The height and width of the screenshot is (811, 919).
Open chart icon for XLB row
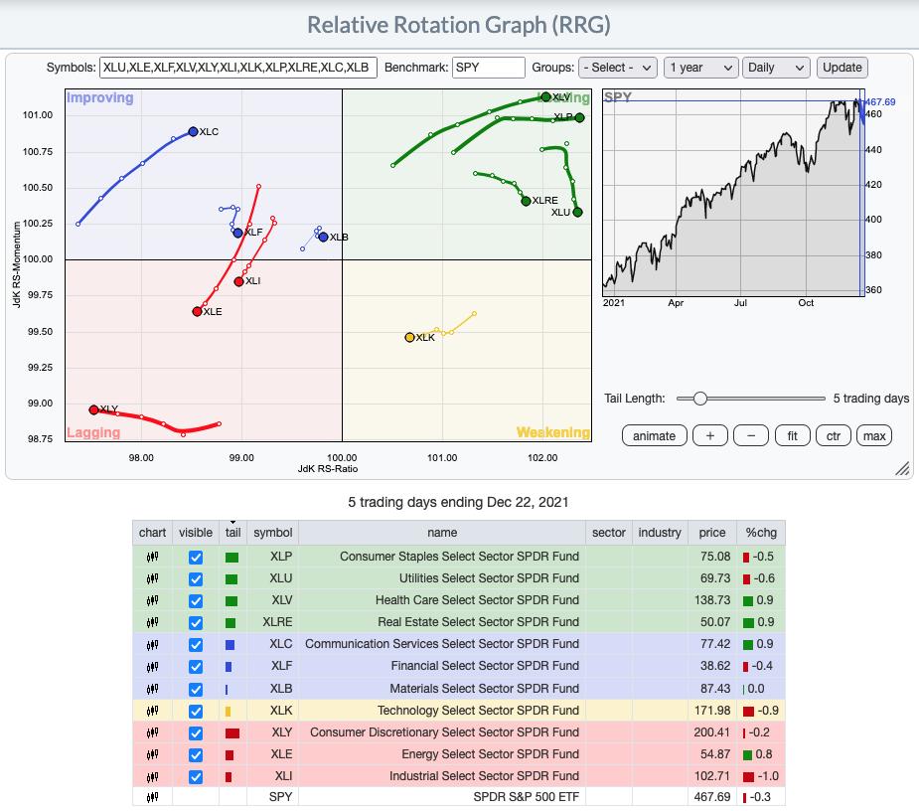point(152,689)
